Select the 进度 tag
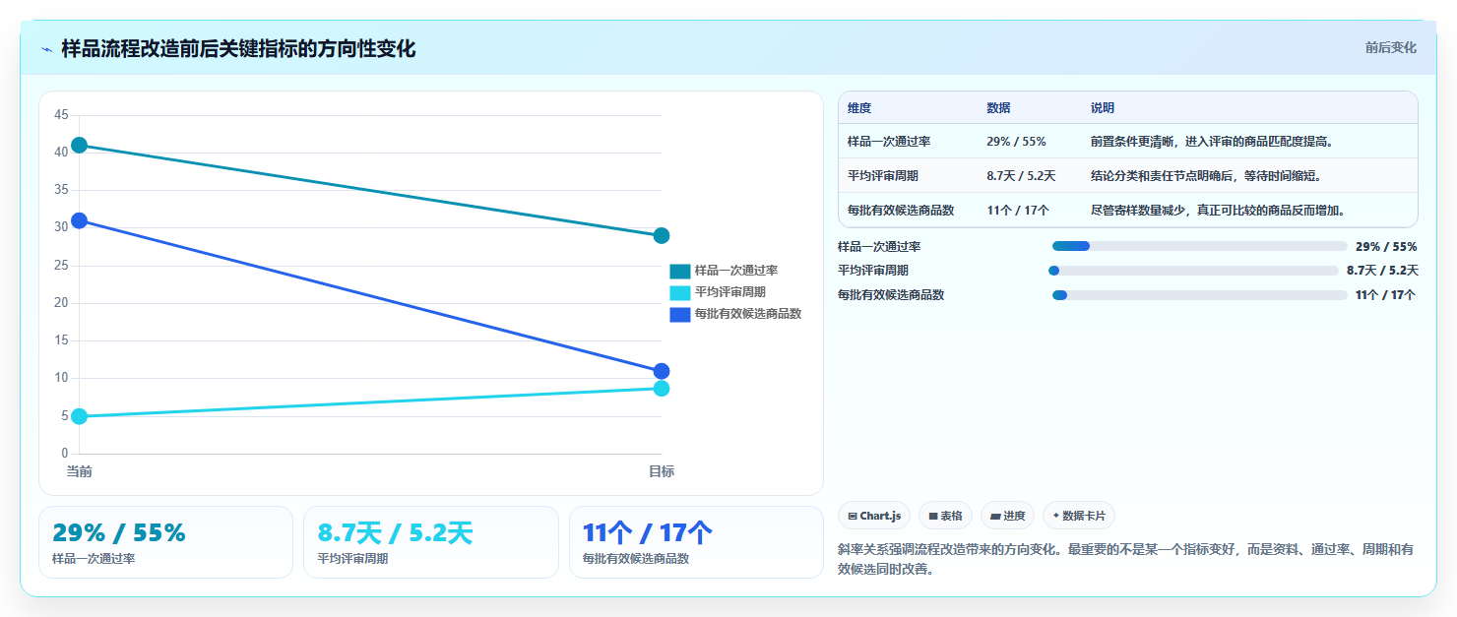This screenshot has height=617, width=1457. pyautogui.click(x=1007, y=516)
